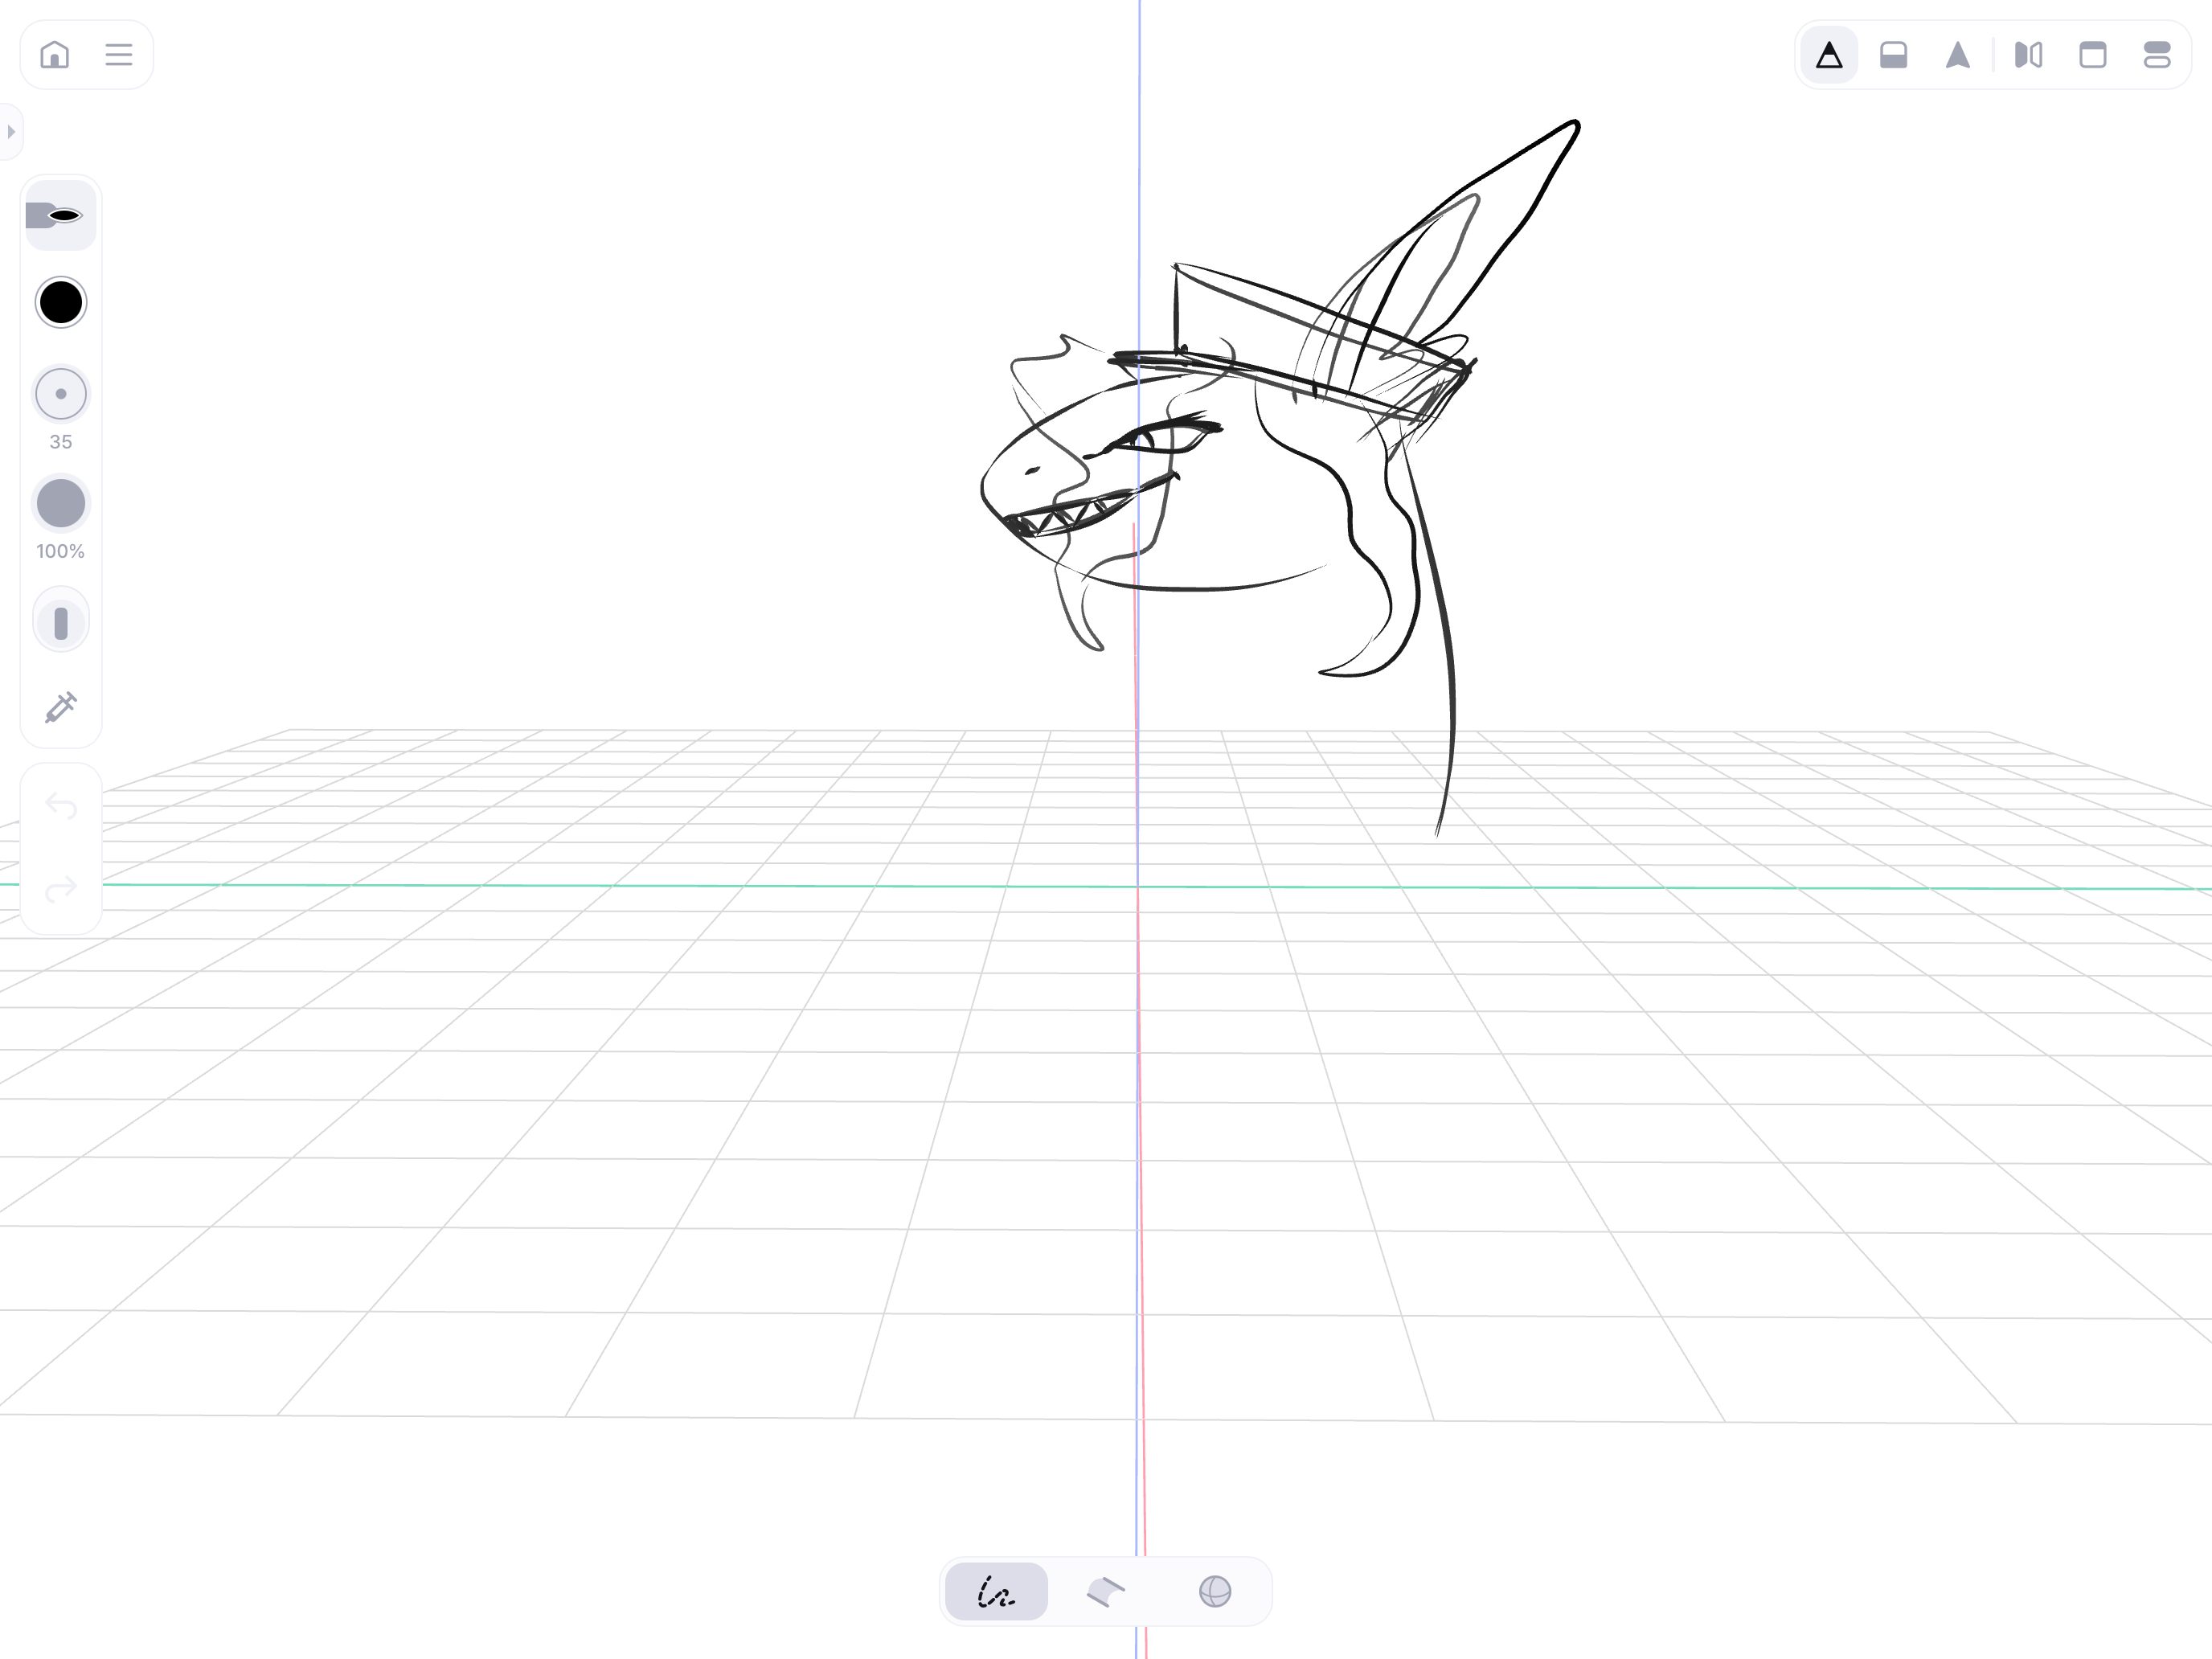Adjust brush size control showing 35

(61, 394)
